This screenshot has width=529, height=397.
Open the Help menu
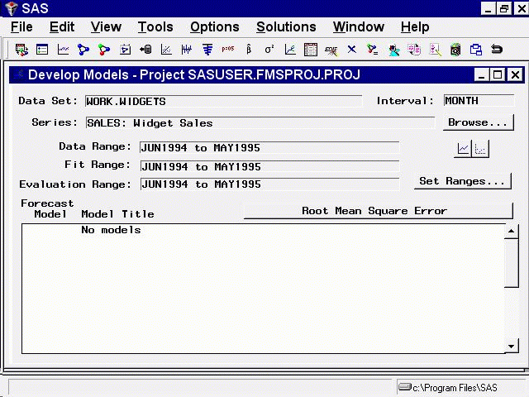[x=415, y=26]
